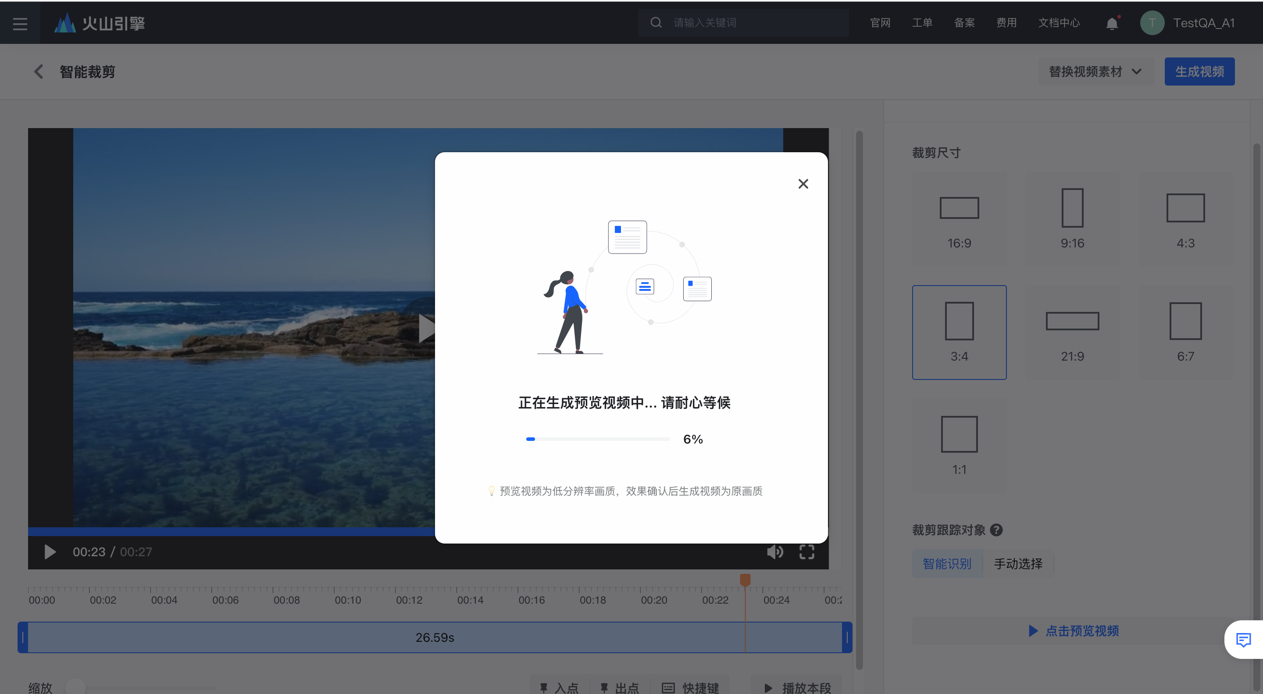Select the 4:3 crop size
1263x694 pixels.
[1185, 219]
